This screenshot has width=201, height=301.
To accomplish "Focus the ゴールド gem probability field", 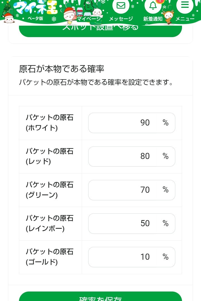I will (131, 257).
